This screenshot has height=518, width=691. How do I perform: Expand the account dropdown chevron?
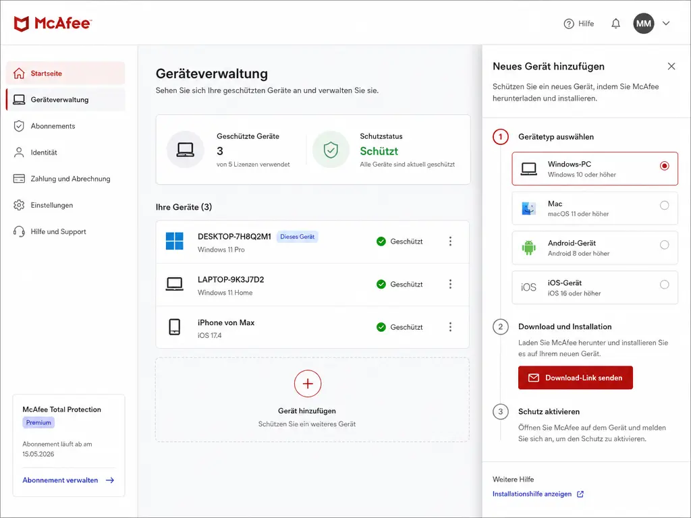click(666, 24)
